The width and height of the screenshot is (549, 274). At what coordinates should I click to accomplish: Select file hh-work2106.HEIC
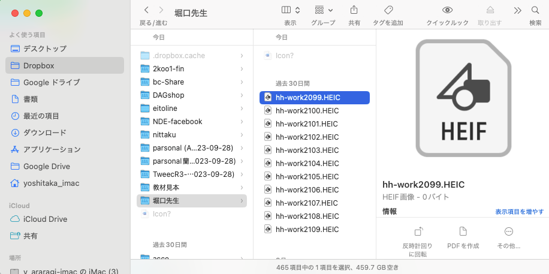click(x=315, y=190)
